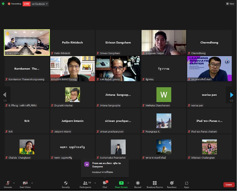Expand the Share Screen options arrow
Screen dimensions: 237x191
pos(128,183)
